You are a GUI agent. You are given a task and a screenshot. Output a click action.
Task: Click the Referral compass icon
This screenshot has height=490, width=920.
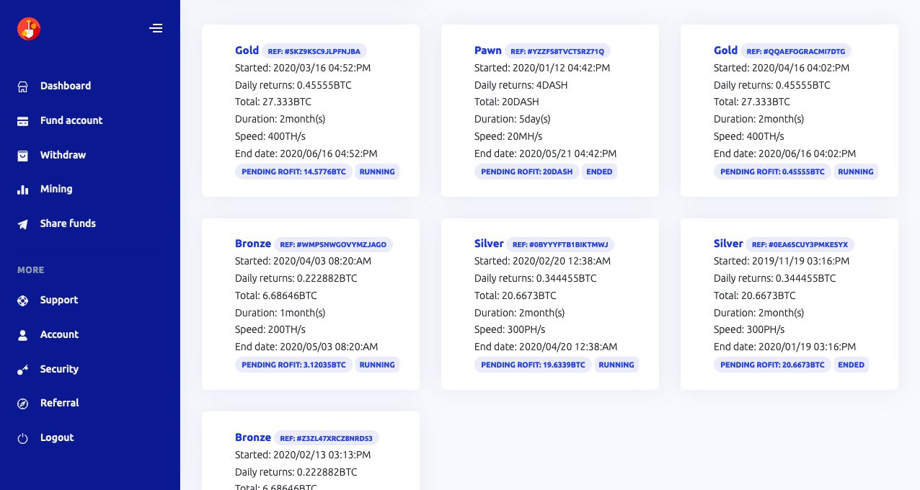coord(23,404)
